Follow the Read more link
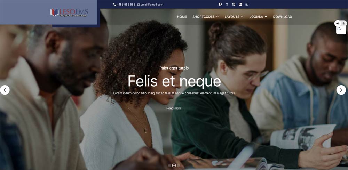The width and height of the screenshot is (348, 170). tap(174, 108)
